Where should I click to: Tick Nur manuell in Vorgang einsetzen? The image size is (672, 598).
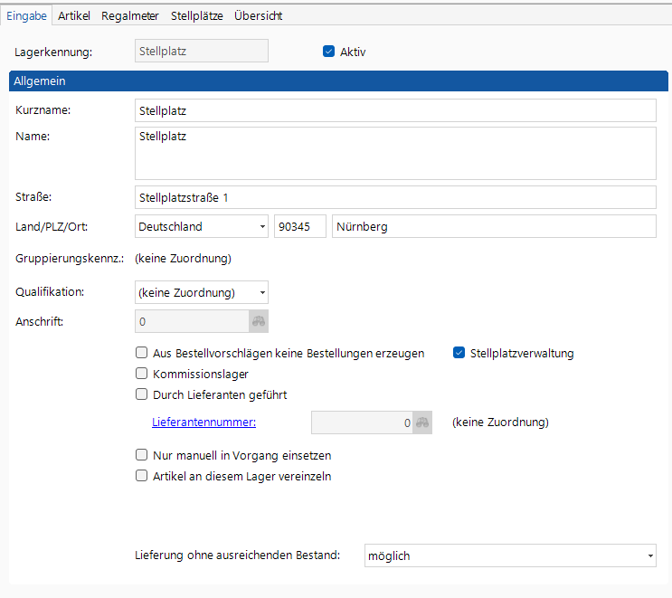[141, 455]
